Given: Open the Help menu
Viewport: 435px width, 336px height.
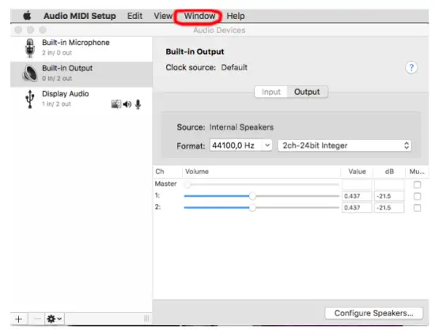Looking at the screenshot, I should (x=236, y=16).
